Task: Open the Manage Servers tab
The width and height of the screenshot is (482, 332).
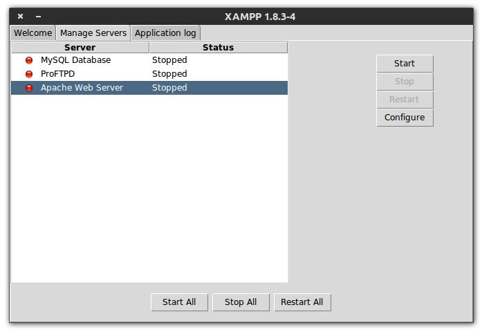Action: [93, 33]
